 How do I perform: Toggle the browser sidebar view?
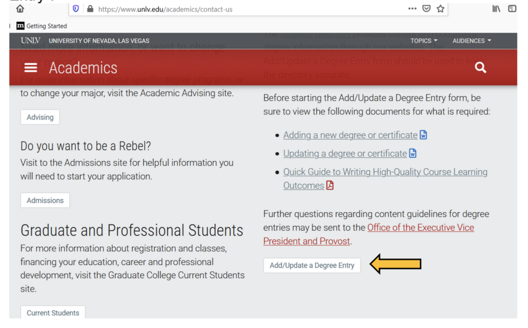(x=511, y=8)
